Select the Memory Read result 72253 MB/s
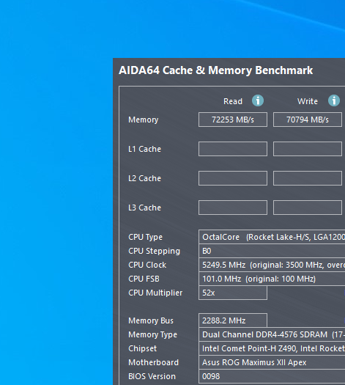The image size is (345, 385). click(233, 120)
